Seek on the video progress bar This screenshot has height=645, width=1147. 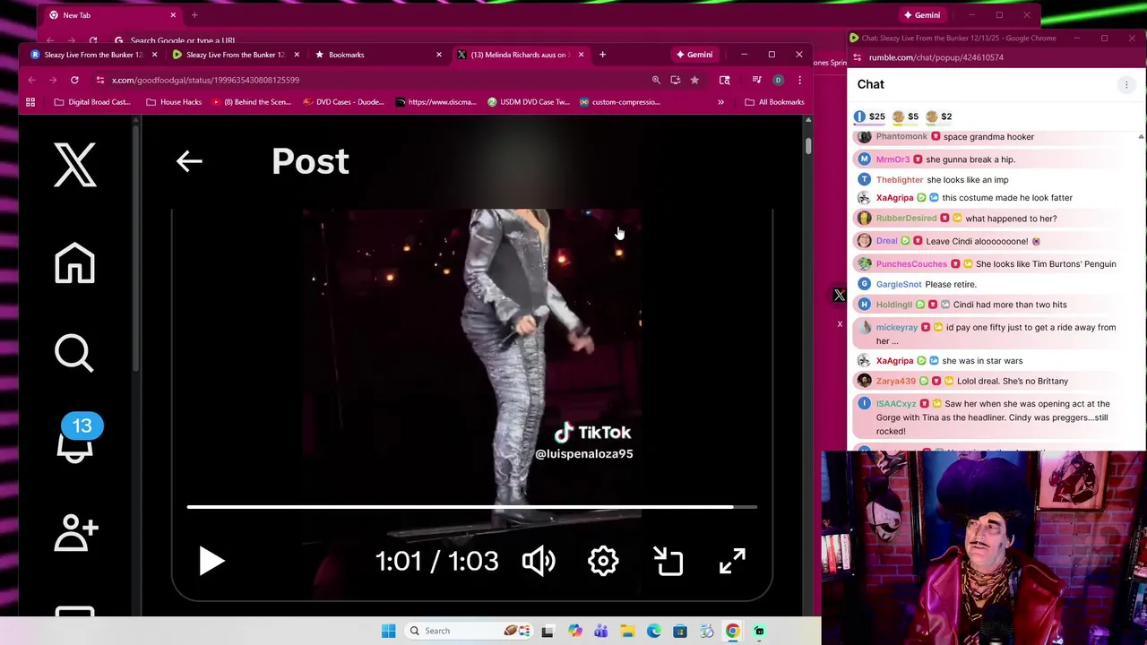pyautogui.click(x=471, y=507)
